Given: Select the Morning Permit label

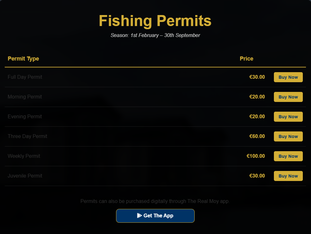Looking at the screenshot, I should (x=25, y=97).
